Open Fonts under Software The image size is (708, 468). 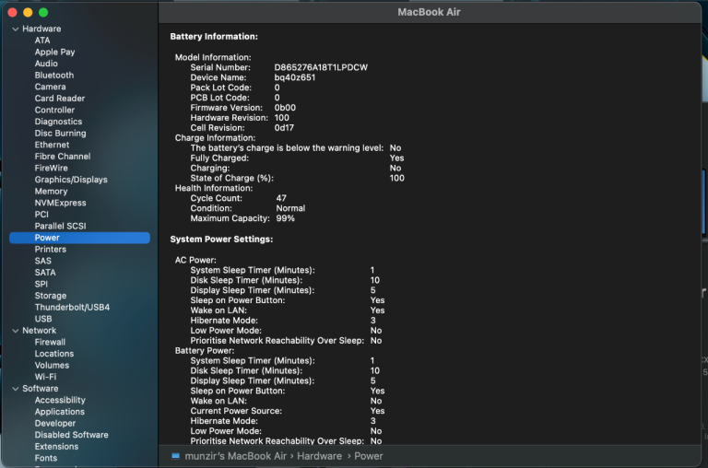[x=46, y=458]
